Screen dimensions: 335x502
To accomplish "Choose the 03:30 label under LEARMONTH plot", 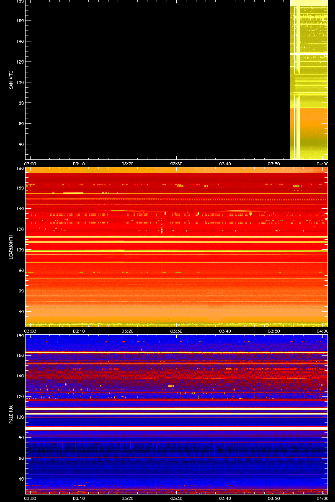I will coord(177,331).
